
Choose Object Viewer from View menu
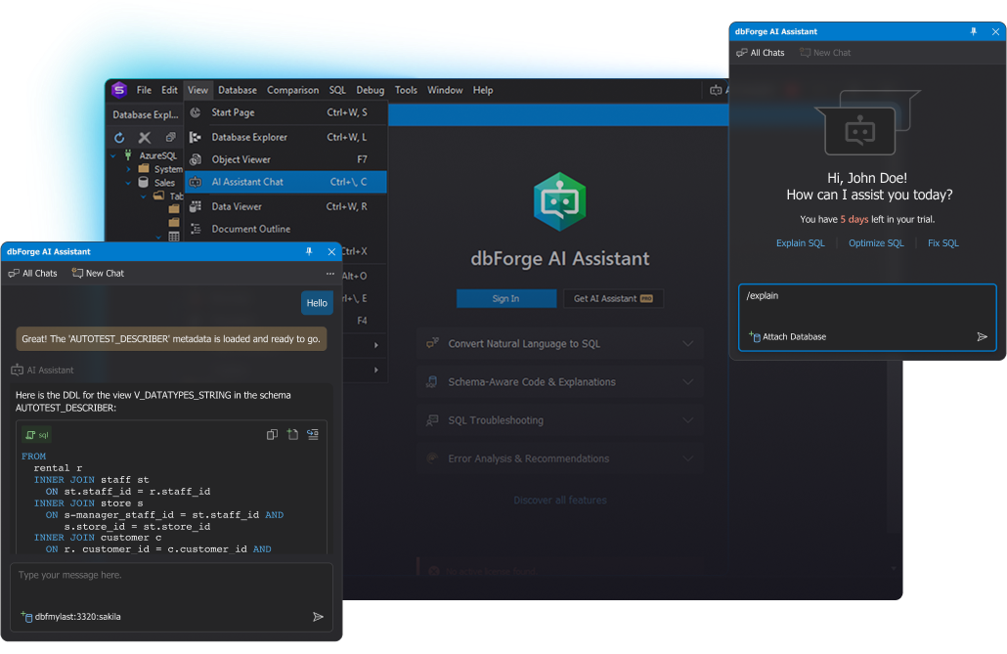[285, 159]
